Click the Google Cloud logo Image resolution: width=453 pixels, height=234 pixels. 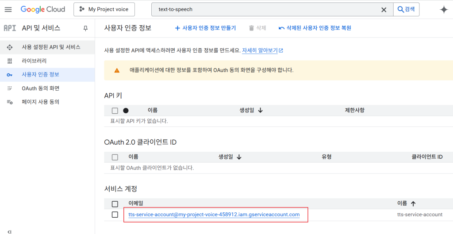pos(43,9)
